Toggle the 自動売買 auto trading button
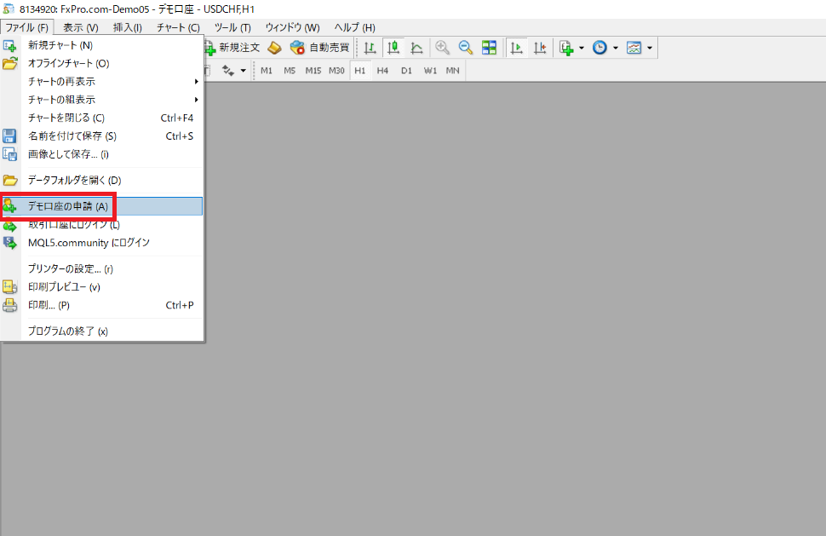Screen dimensions: 826x536 pos(319,48)
